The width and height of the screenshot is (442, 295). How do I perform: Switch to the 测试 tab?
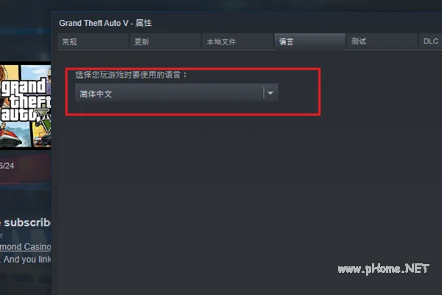(x=382, y=42)
